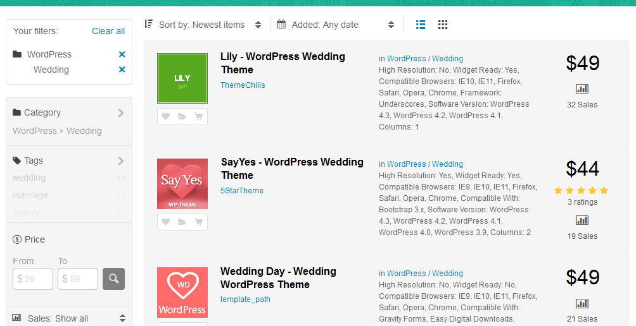Remove the Wedding filter
Image resolution: width=636 pixels, height=326 pixels.
[x=122, y=69]
